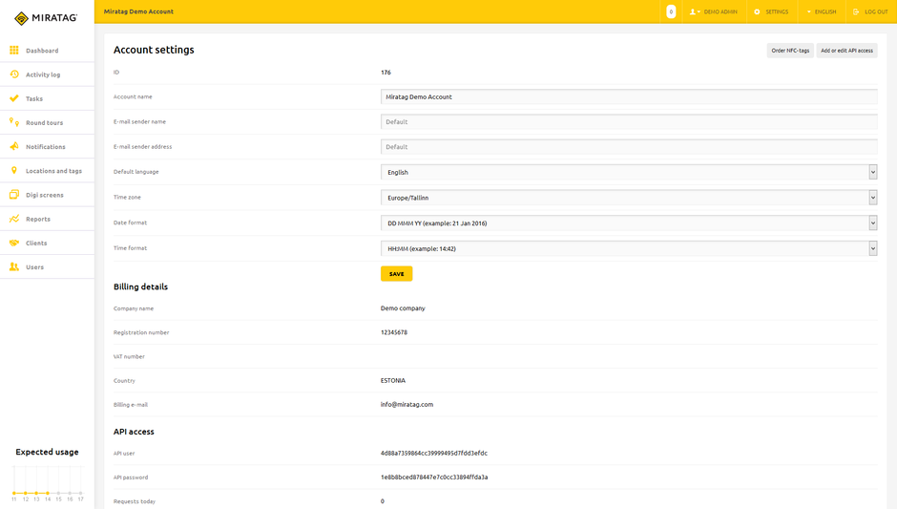
Task: Open the Clients handshake icon
Action: (14, 243)
